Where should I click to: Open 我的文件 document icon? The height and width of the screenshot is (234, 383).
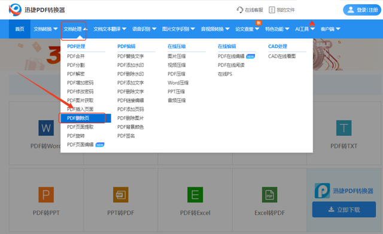click(272, 10)
